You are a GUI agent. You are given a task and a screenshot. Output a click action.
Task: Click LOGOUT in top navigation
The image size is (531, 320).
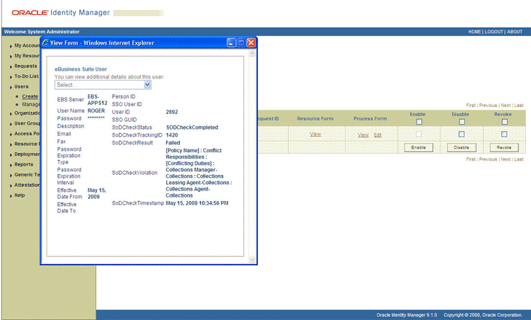click(494, 31)
